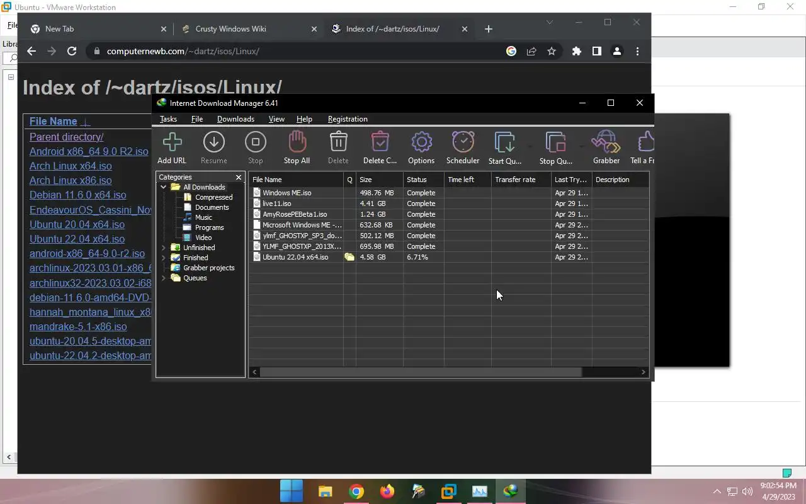Click the Tell a Friend thumbs-up icon
The image size is (806, 504).
click(x=646, y=142)
